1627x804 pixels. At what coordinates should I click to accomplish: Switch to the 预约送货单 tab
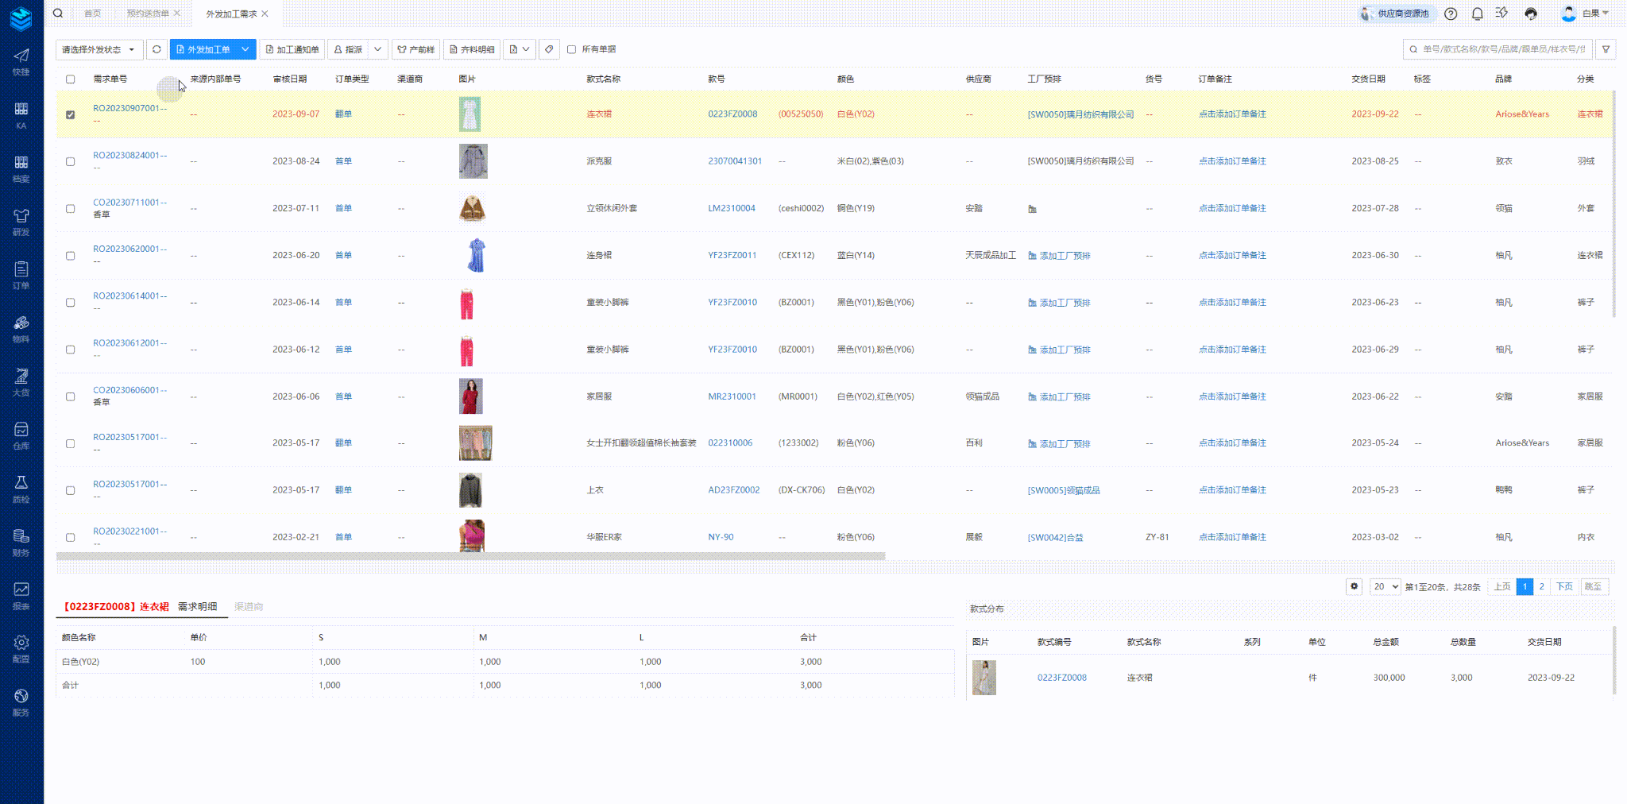coord(148,14)
